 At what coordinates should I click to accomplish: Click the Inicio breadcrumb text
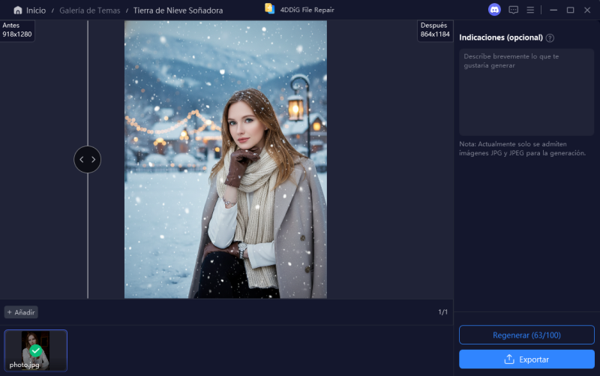tap(36, 11)
